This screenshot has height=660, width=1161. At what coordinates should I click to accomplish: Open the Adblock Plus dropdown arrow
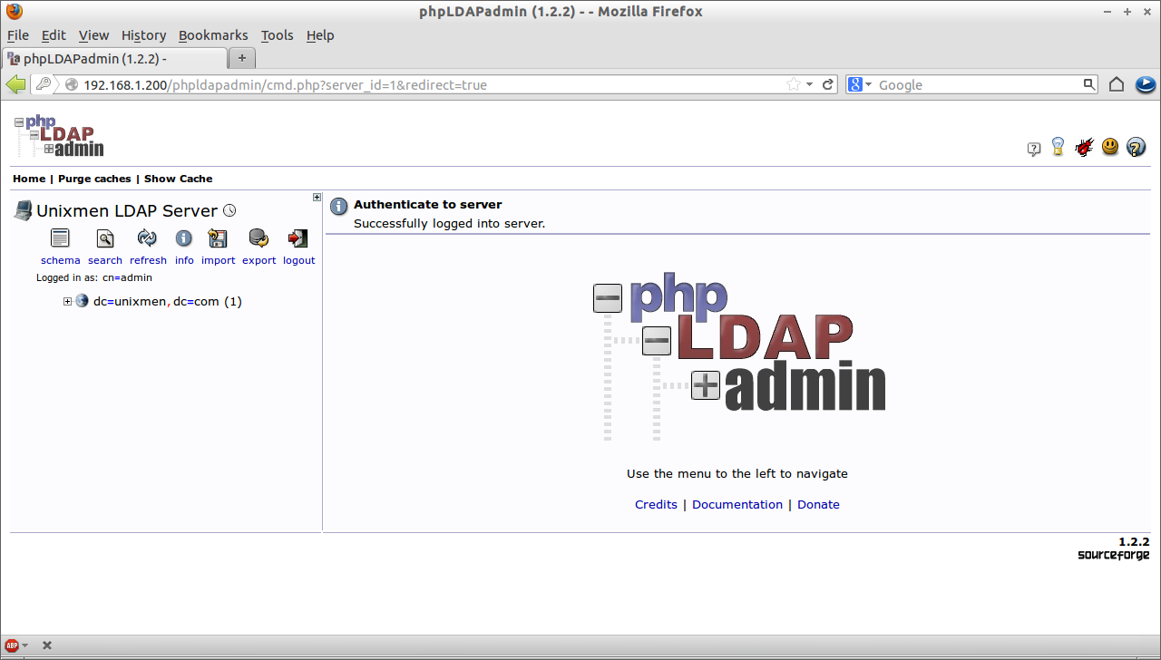click(x=25, y=645)
